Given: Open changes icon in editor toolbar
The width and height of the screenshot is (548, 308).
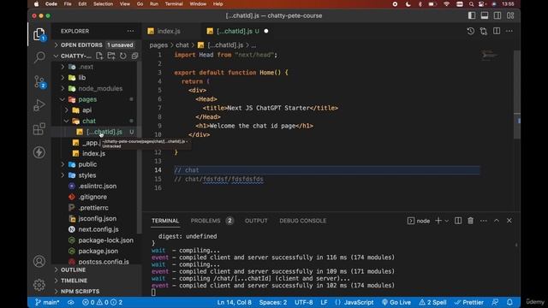Looking at the screenshot, I should click(x=484, y=31).
